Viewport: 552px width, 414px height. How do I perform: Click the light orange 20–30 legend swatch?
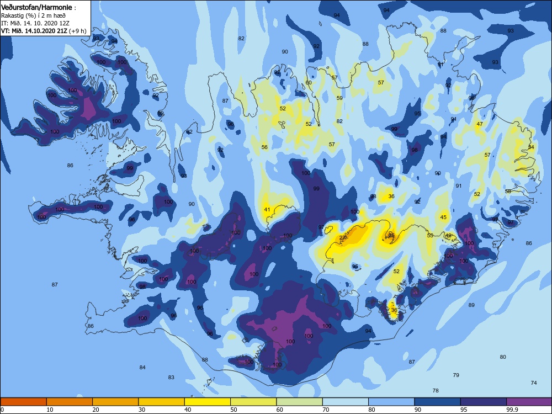[x=115, y=402]
